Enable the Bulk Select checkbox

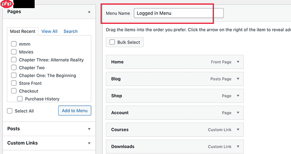pos(112,42)
